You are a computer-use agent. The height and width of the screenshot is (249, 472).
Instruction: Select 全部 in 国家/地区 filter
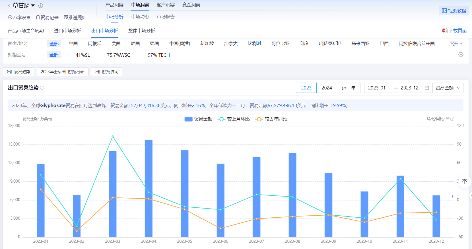tap(54, 44)
